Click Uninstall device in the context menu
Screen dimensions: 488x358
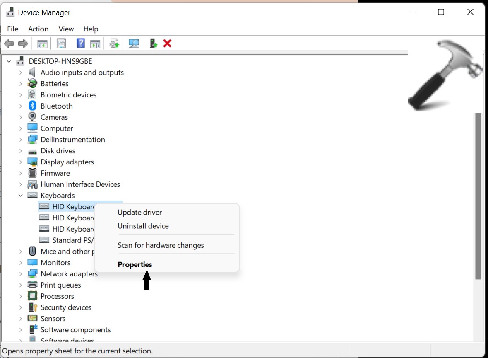(143, 226)
